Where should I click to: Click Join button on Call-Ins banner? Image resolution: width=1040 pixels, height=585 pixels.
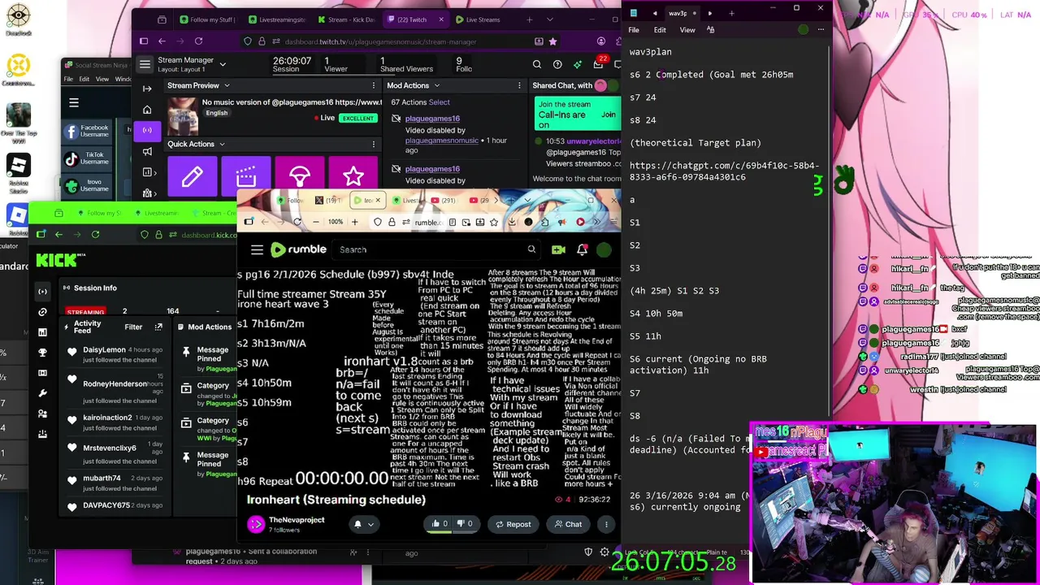(x=609, y=115)
